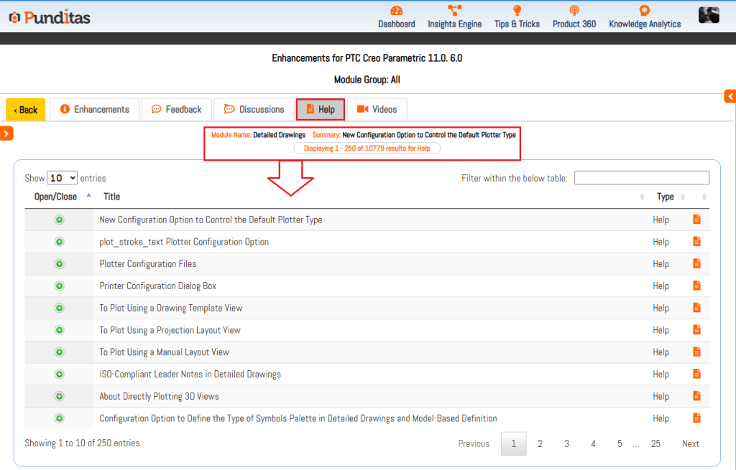736x470 pixels.
Task: Click the Filter within table input field
Action: point(641,178)
